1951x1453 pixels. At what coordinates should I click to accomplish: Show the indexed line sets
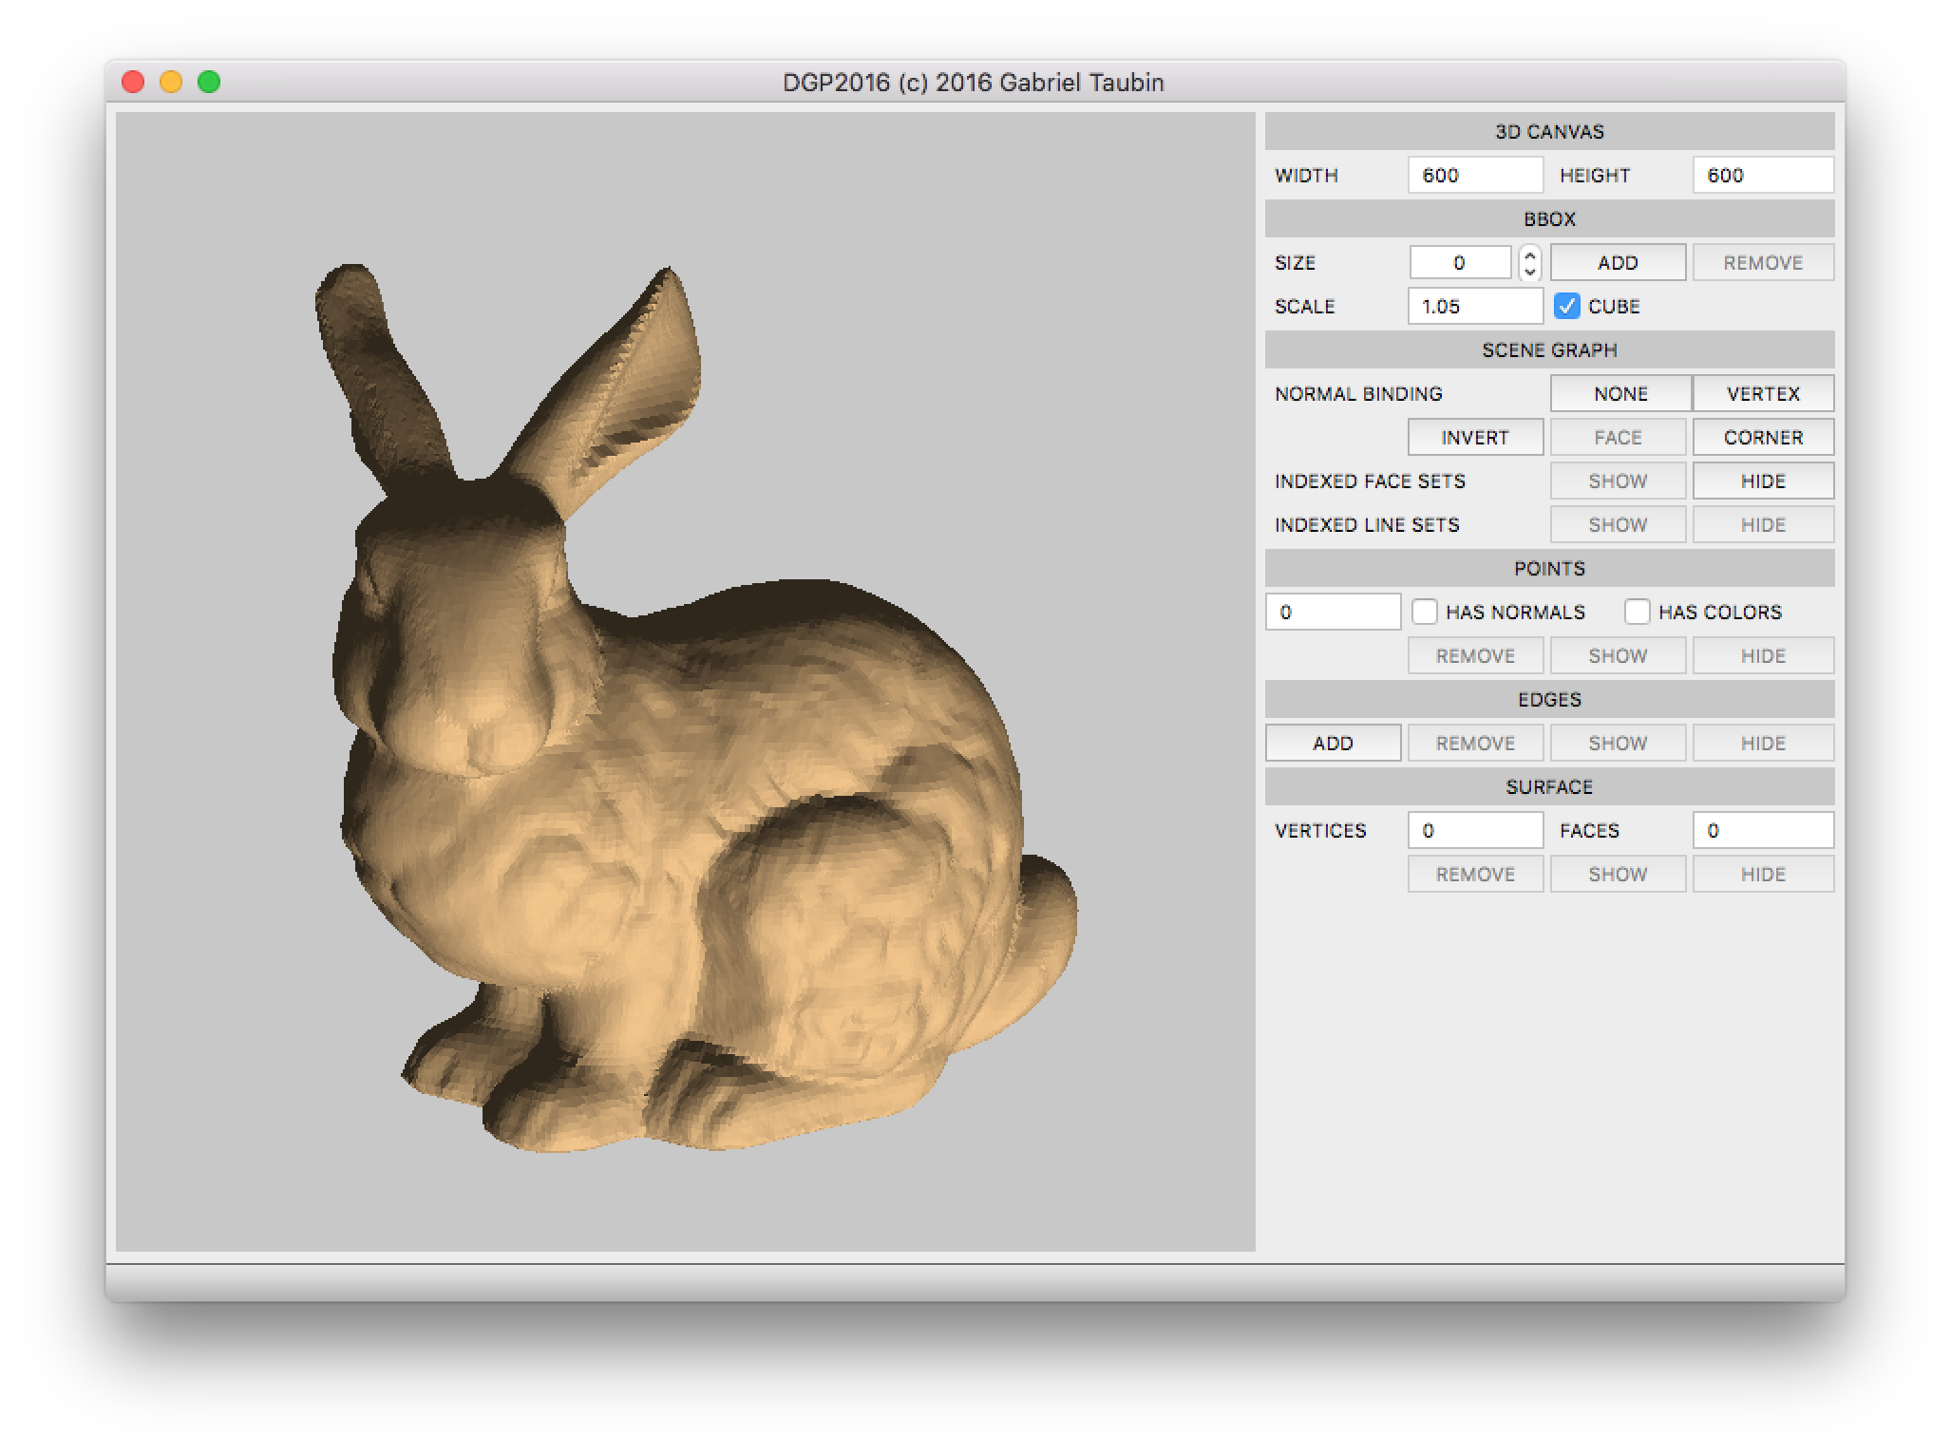1618,524
